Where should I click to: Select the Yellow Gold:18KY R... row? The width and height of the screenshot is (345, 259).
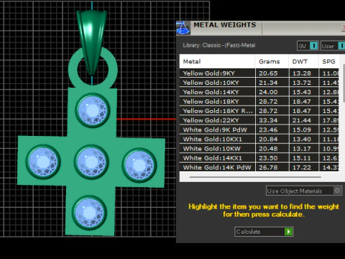(x=259, y=111)
